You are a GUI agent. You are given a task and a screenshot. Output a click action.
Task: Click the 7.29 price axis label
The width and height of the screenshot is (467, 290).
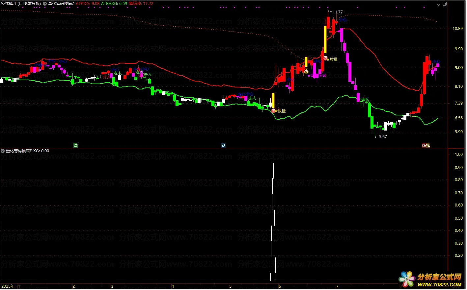tap(458, 103)
